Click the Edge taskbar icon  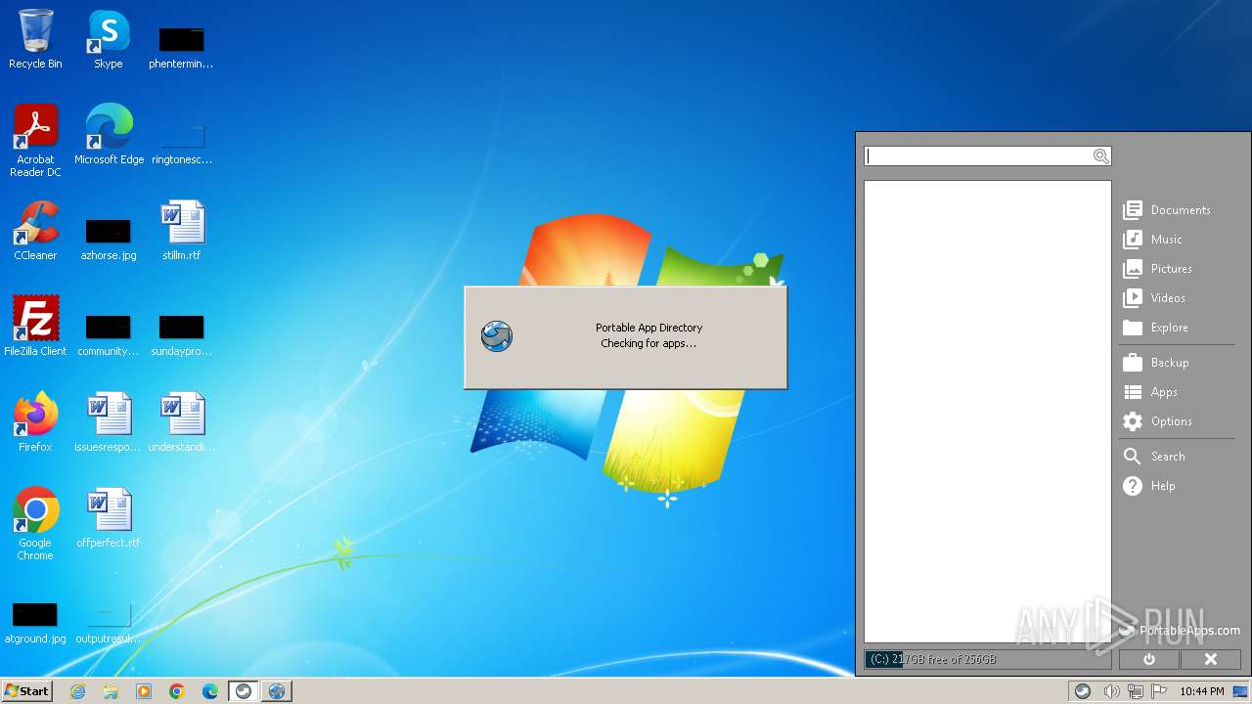(210, 691)
